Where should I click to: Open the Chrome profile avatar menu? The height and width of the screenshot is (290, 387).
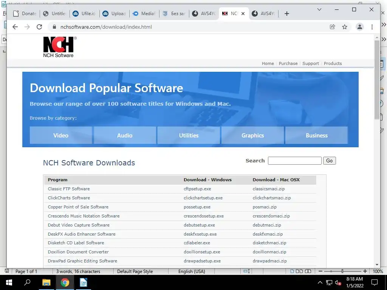[360, 27]
